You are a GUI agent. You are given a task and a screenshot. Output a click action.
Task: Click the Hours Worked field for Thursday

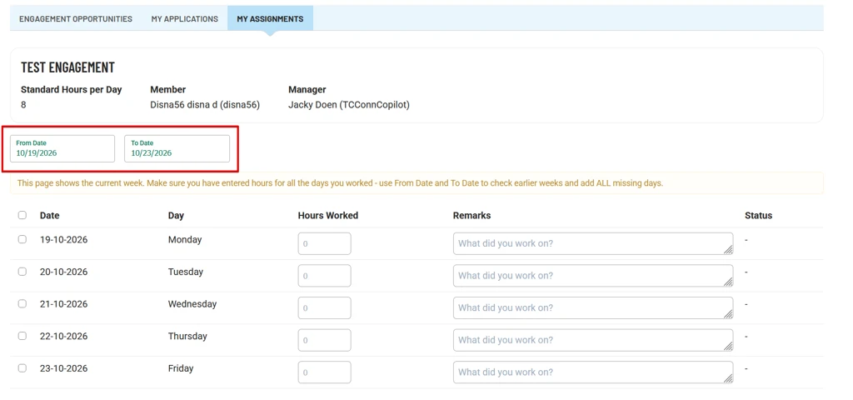pyautogui.click(x=324, y=340)
